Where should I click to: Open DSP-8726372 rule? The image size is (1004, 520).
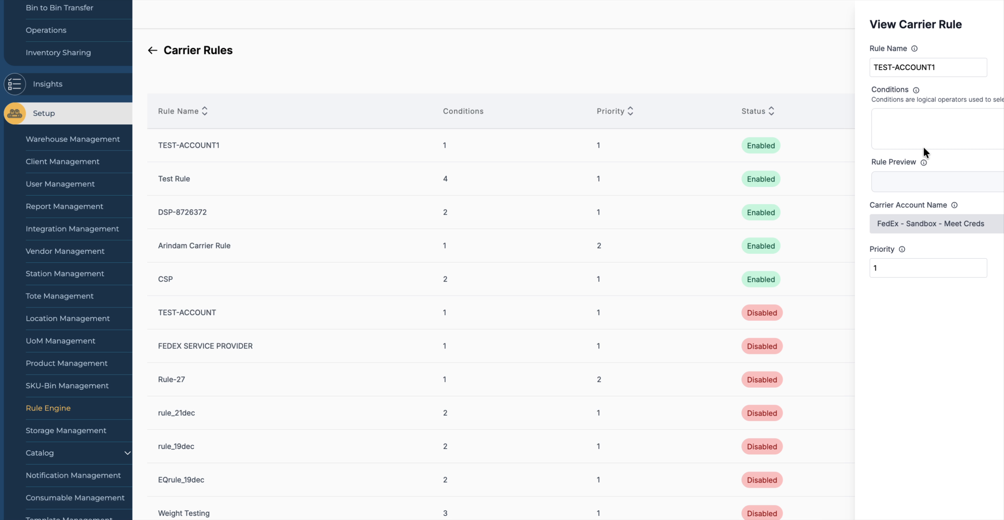(x=501, y=212)
